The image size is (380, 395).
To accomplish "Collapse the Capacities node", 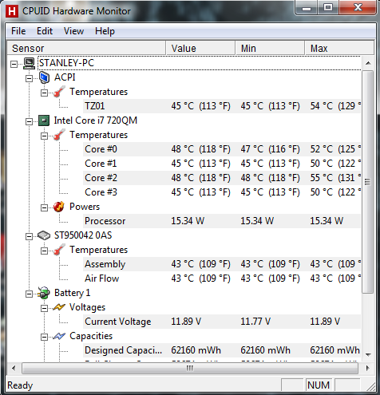I will coord(44,337).
